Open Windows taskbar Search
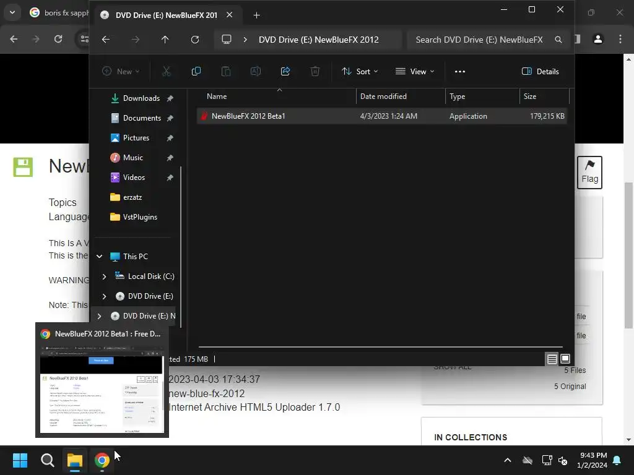This screenshot has width=634, height=475. 47,460
